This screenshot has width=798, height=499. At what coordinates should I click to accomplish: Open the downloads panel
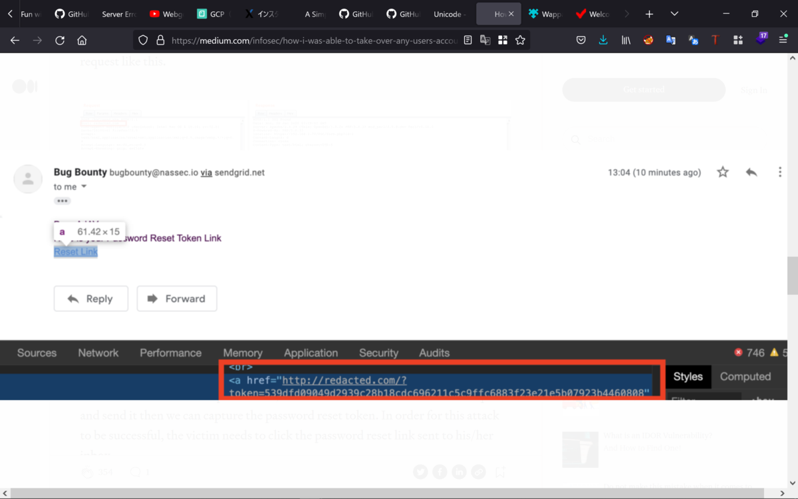click(603, 41)
